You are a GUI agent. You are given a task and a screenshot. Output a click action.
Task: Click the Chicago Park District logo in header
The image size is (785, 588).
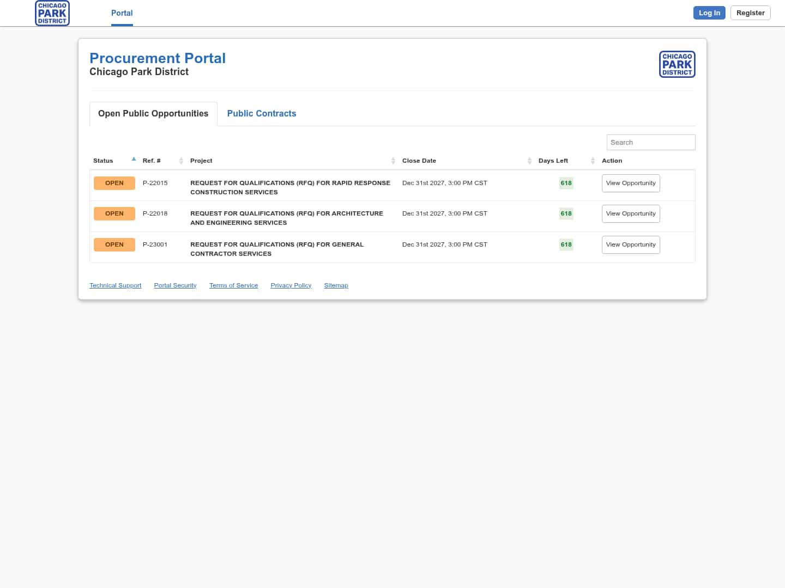[x=52, y=13]
